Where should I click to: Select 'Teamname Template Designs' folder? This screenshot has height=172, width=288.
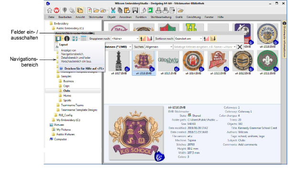(79, 110)
